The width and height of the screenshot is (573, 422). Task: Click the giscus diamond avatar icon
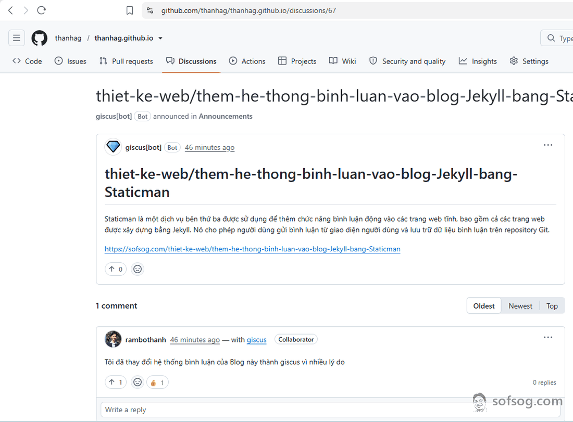pos(113,147)
